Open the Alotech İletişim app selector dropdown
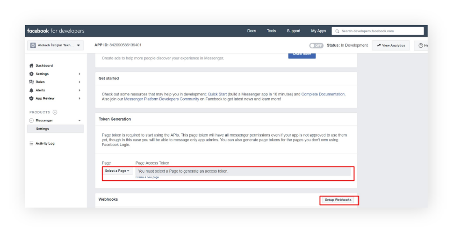 (55, 45)
